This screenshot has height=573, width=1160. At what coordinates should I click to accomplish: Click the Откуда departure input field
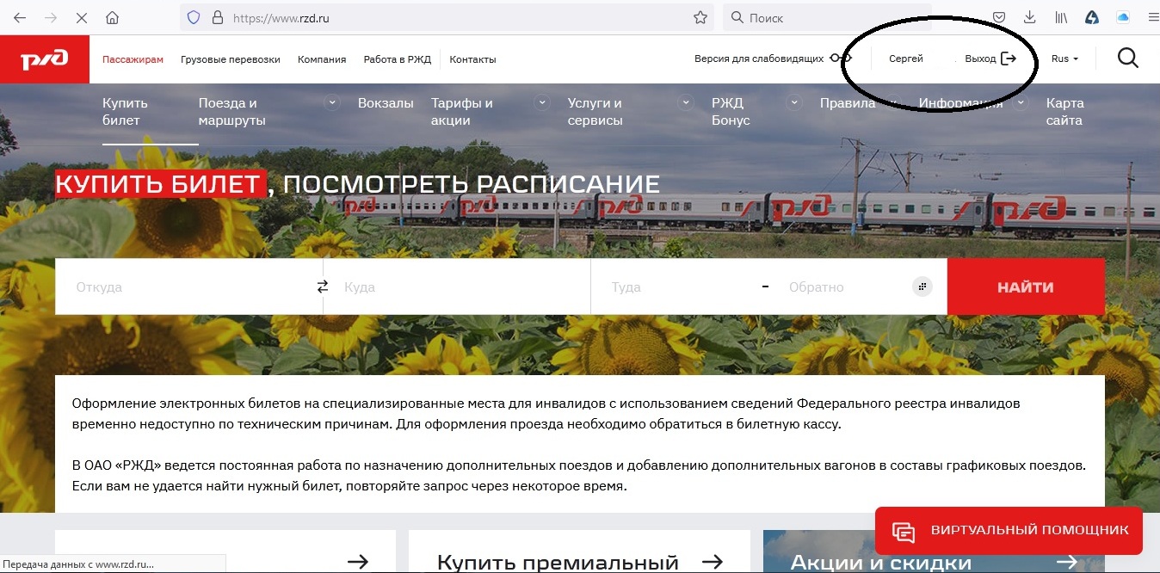189,286
